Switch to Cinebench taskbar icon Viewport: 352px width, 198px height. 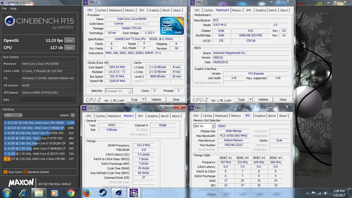point(119,193)
